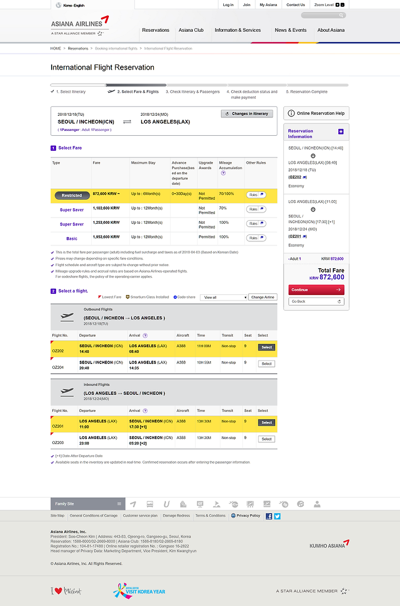
Task: Open Twitter page icon
Action: click(x=277, y=516)
